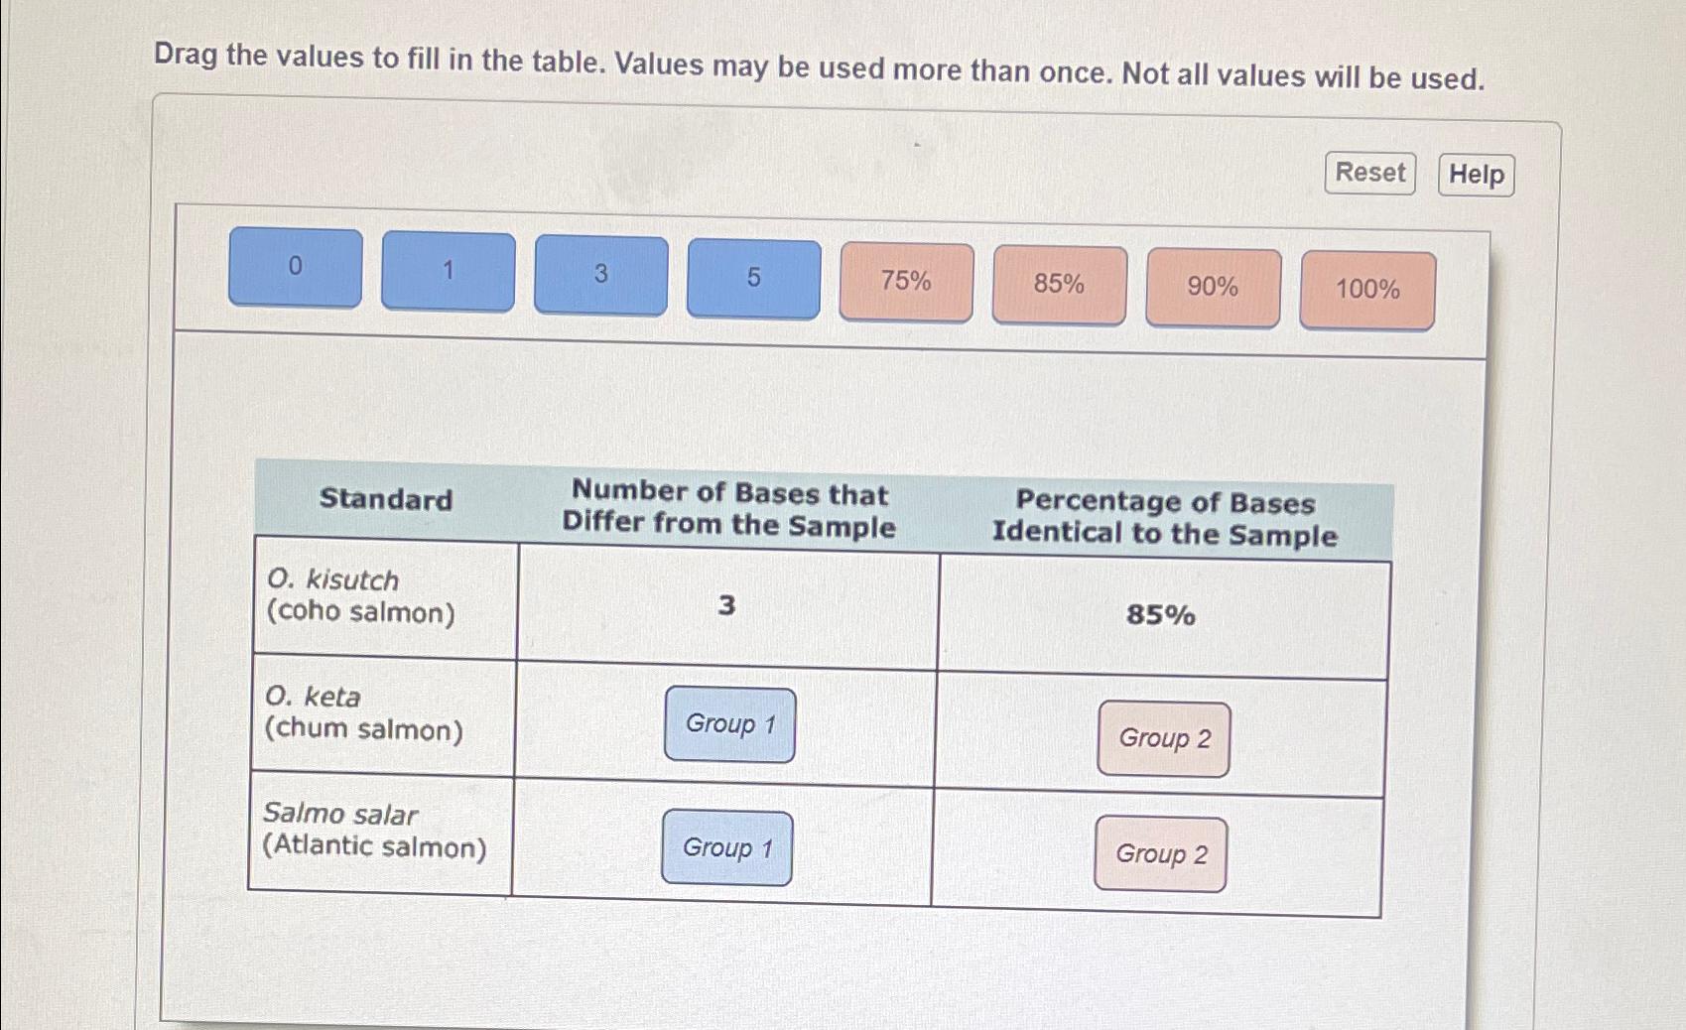
Task: Click the Standard column header
Action: tap(386, 500)
